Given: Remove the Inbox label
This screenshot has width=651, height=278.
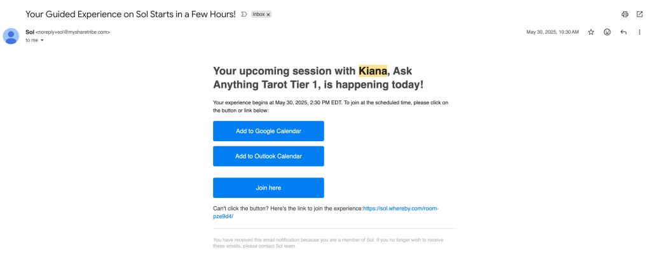Looking at the screenshot, I should coord(268,14).
